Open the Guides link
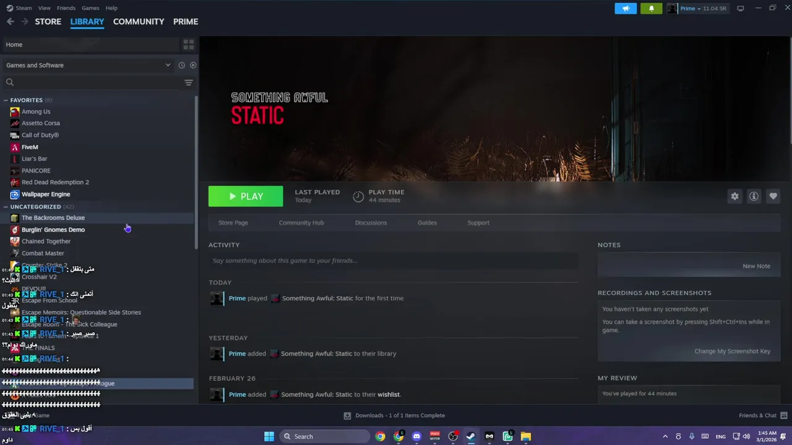The width and height of the screenshot is (792, 445). (x=427, y=222)
